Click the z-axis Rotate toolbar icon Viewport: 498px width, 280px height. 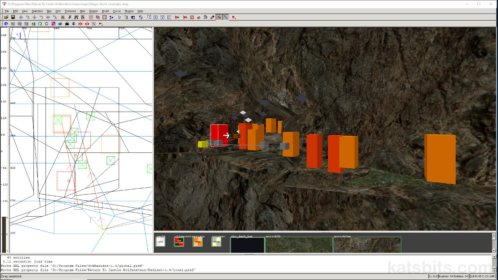coord(55,17)
